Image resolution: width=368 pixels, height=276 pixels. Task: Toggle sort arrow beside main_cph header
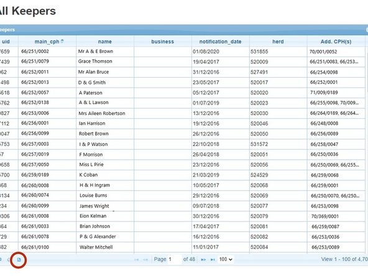pos(62,41)
